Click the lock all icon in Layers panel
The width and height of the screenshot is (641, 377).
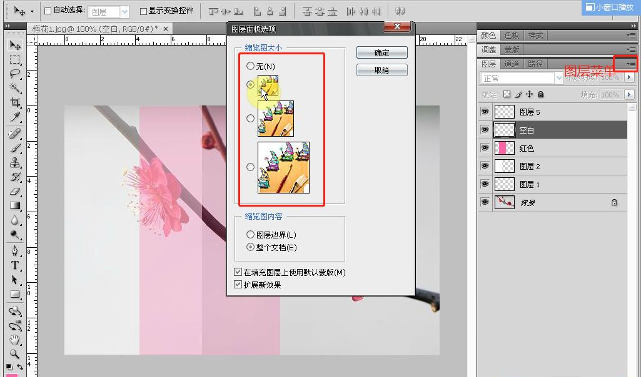click(540, 95)
